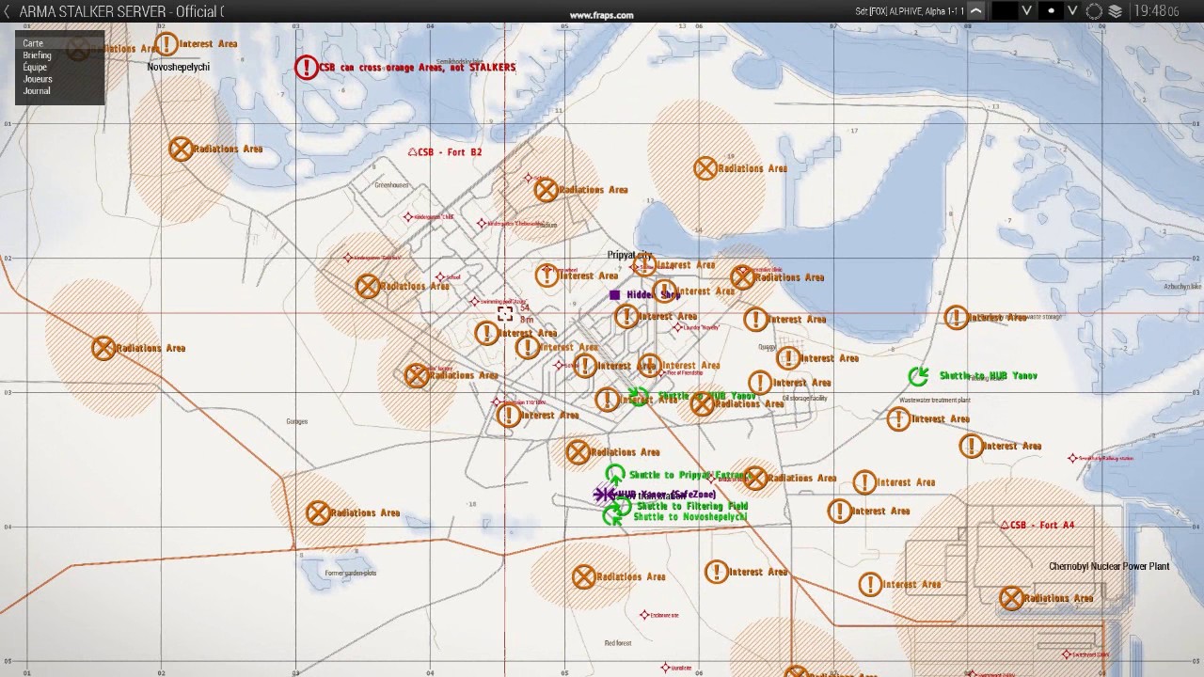Viewport: 1204px width, 677px height.
Task: Click the Radiations Area icon right of Greenhouses
Action: [546, 190]
